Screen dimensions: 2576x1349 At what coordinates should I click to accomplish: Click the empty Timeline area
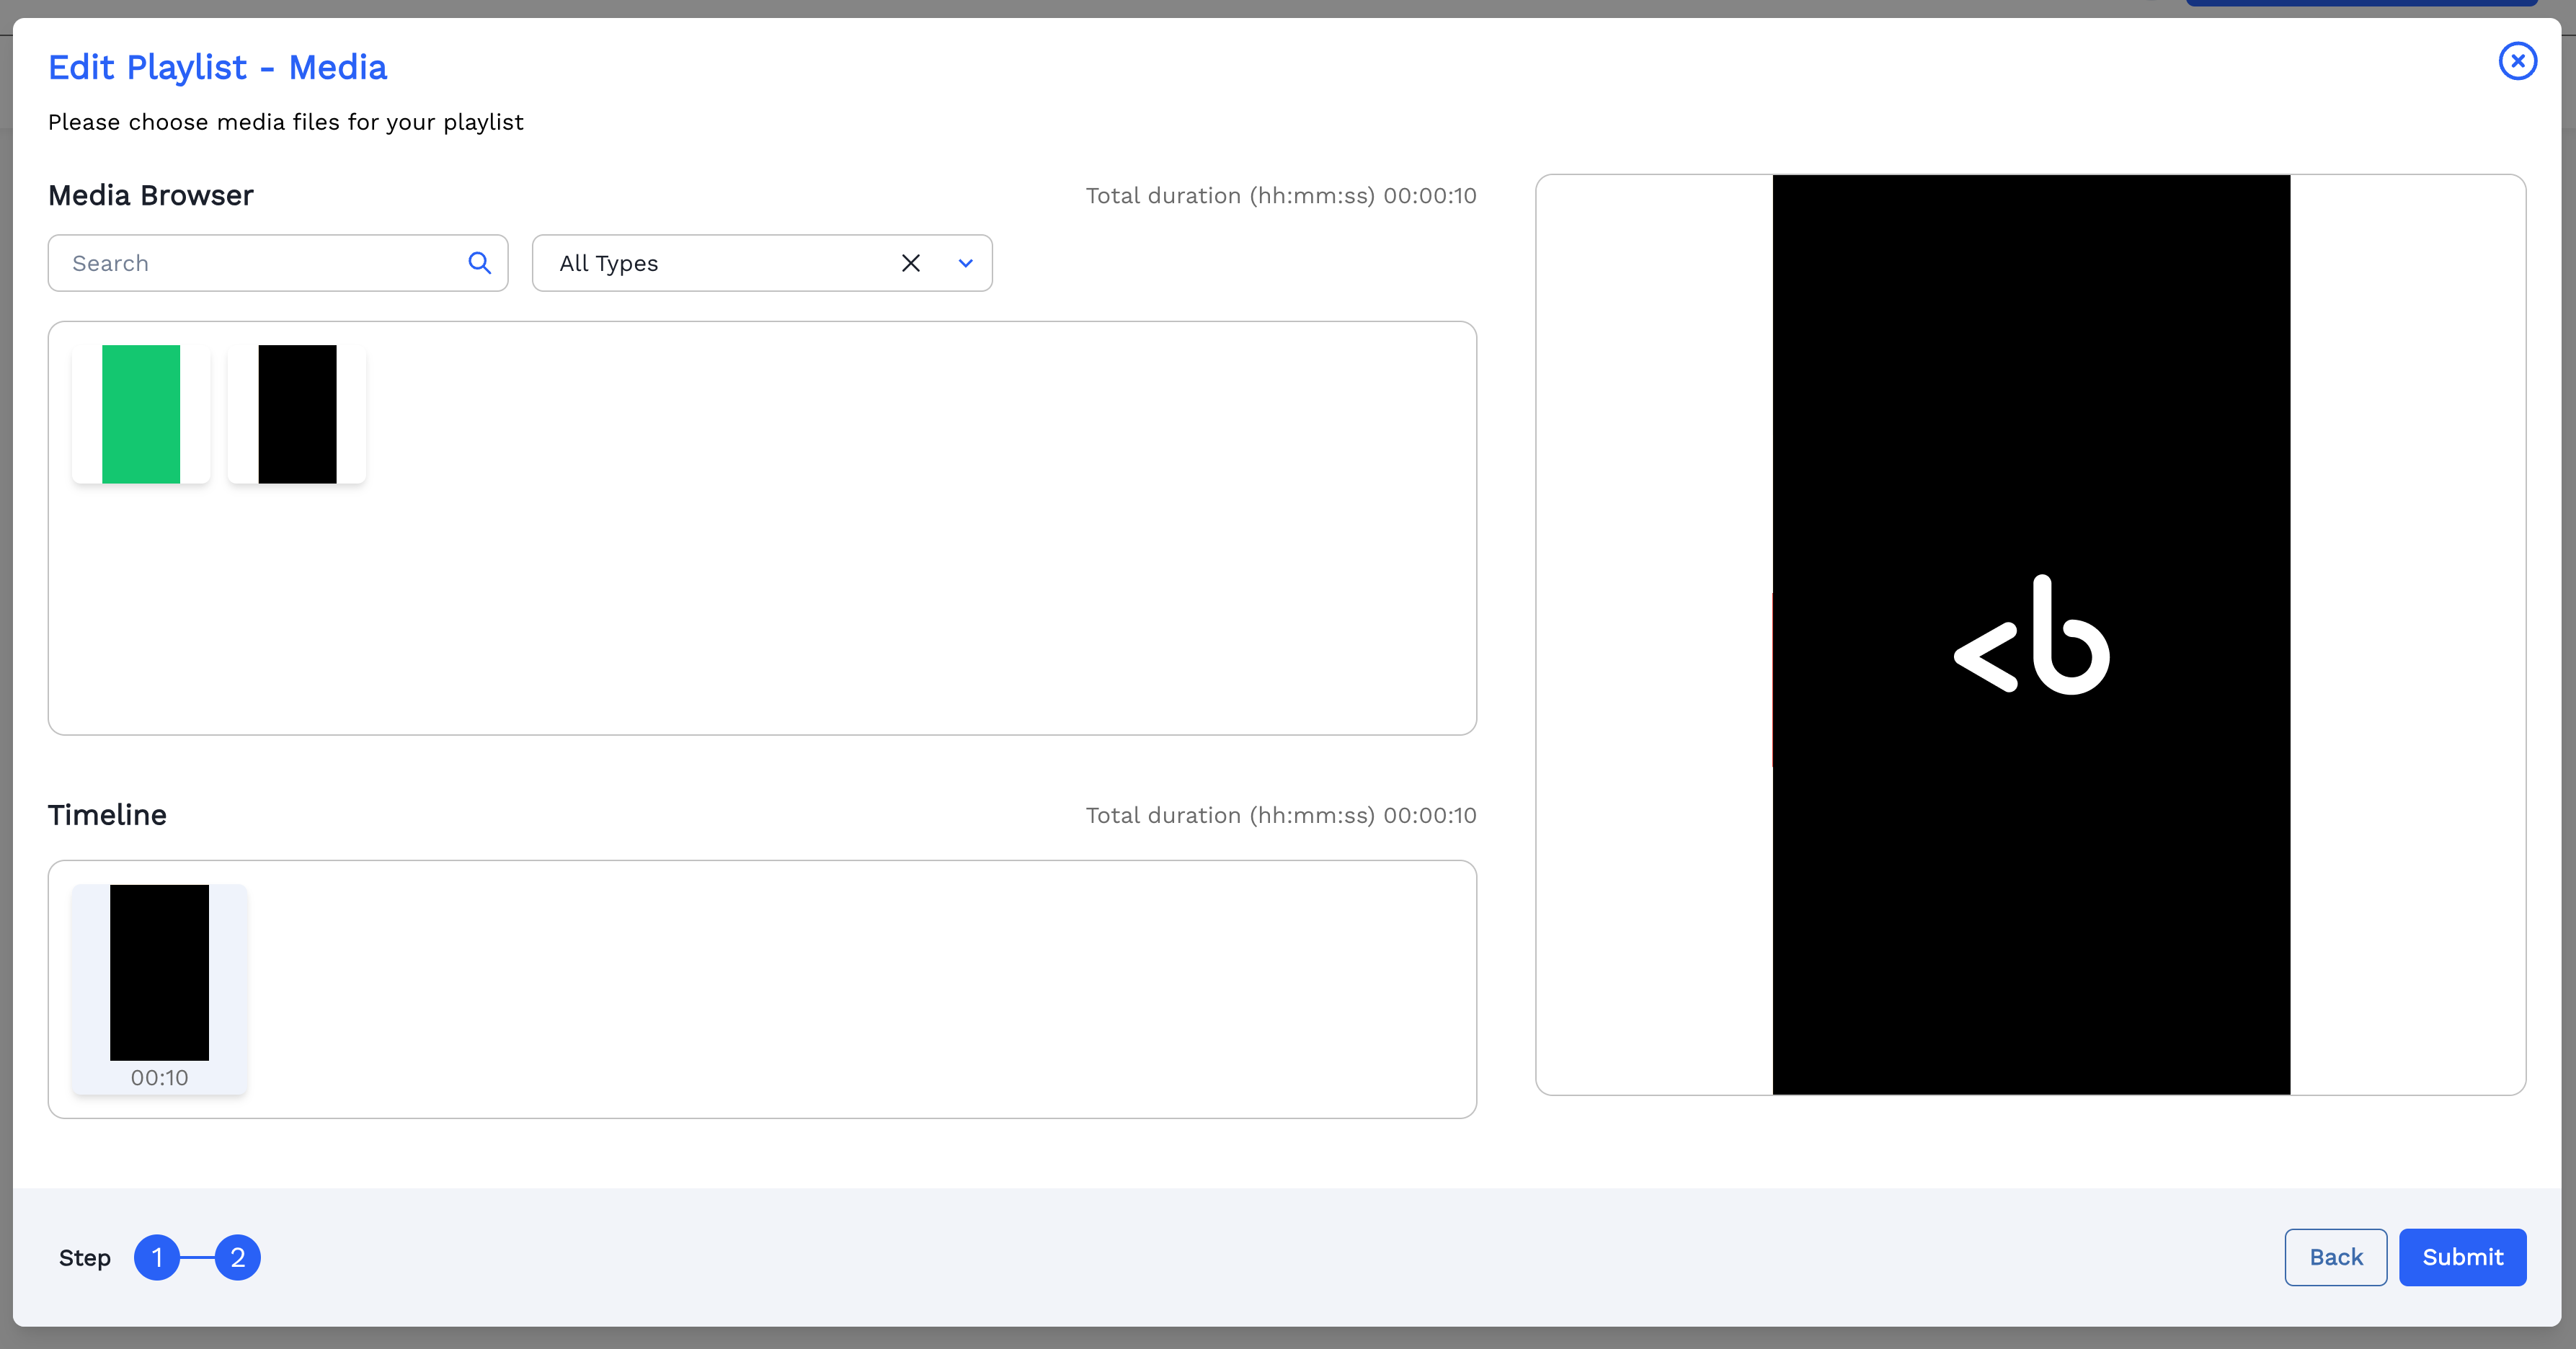(x=860, y=990)
